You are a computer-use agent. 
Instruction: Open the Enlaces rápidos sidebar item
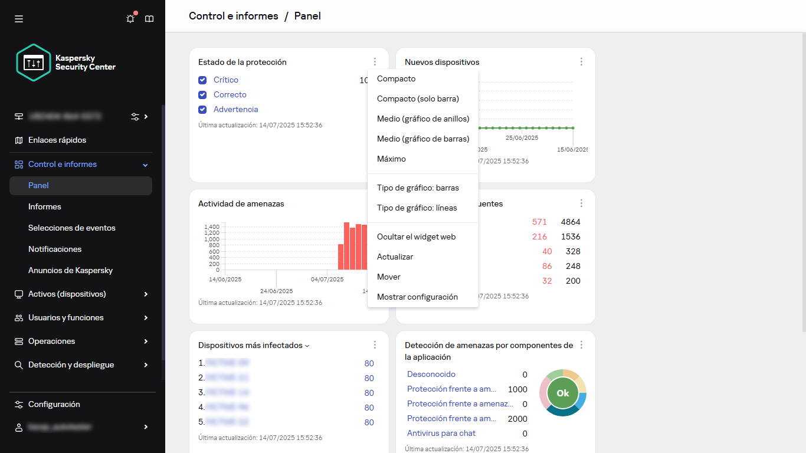pos(59,140)
